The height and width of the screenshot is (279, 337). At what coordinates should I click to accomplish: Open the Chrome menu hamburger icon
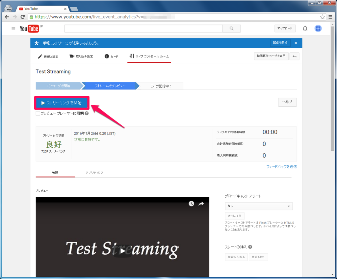330,17
